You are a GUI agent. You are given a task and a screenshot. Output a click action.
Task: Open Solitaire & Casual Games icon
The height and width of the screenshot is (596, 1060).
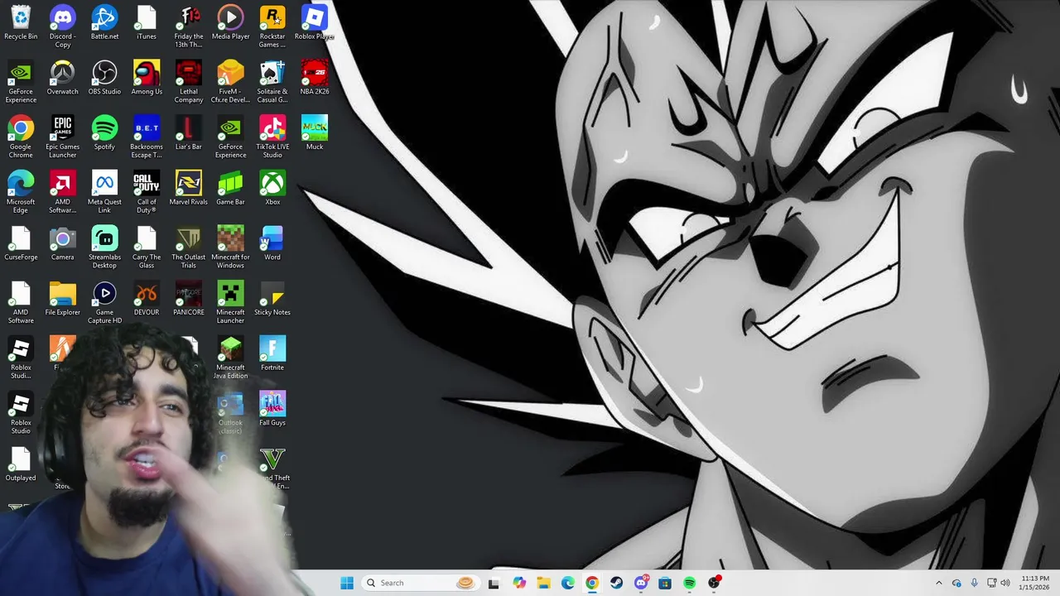272,82
